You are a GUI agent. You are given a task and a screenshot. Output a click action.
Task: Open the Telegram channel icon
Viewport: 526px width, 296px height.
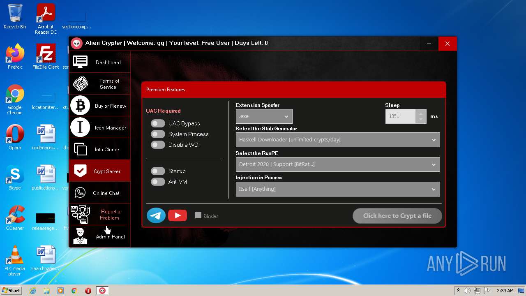click(x=156, y=215)
